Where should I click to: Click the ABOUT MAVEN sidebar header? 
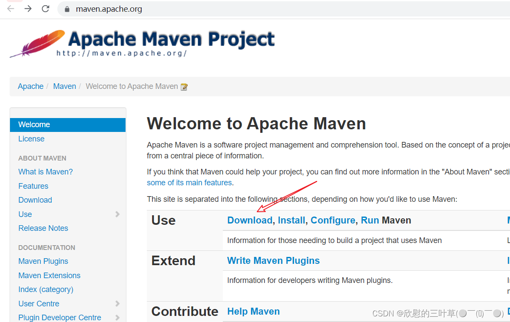(42, 158)
